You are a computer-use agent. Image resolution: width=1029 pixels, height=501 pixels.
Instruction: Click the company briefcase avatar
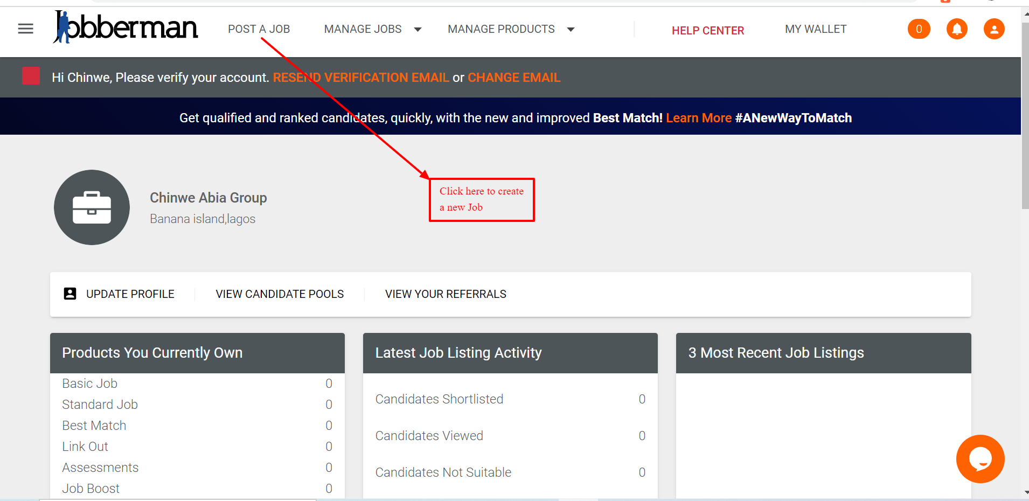click(92, 207)
